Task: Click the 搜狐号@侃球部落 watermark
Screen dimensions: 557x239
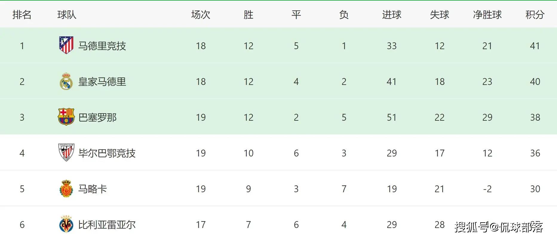Action: (499, 227)
